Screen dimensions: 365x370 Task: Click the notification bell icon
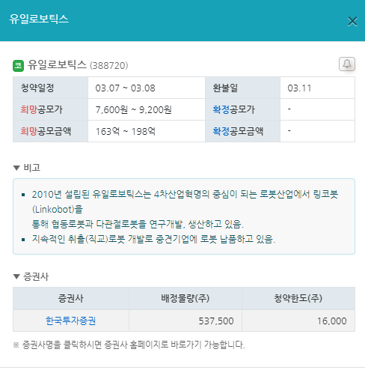347,64
